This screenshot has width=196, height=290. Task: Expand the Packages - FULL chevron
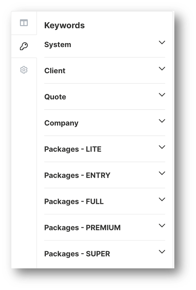[162, 199]
